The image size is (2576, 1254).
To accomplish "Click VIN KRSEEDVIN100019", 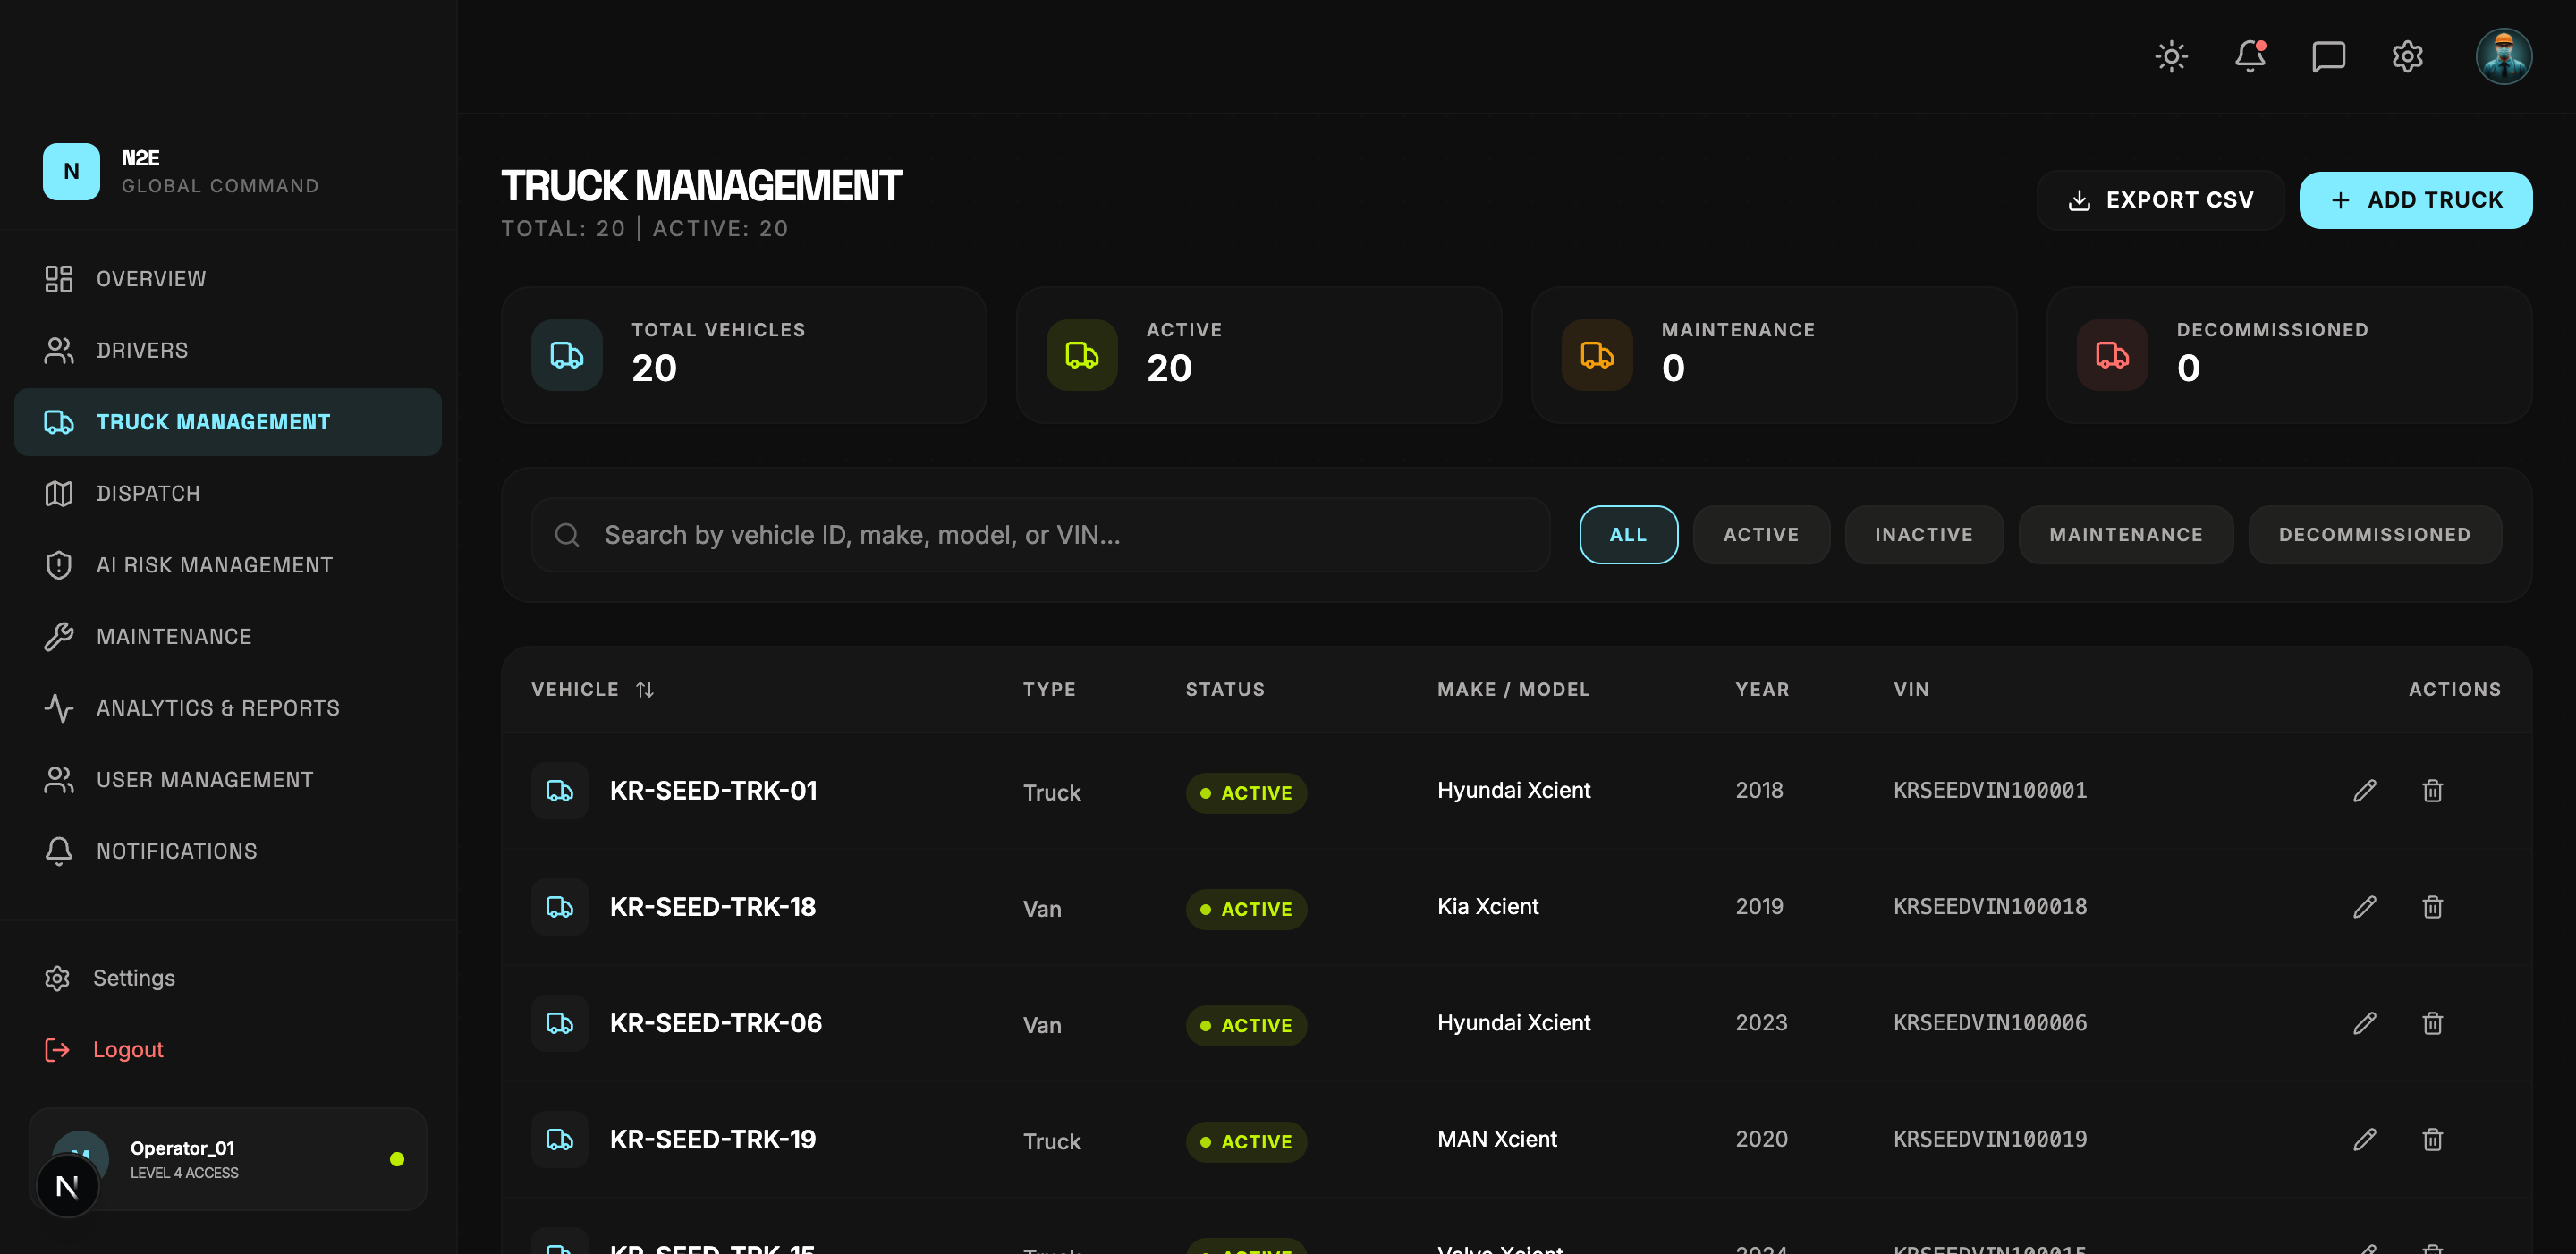I will (x=1990, y=1139).
